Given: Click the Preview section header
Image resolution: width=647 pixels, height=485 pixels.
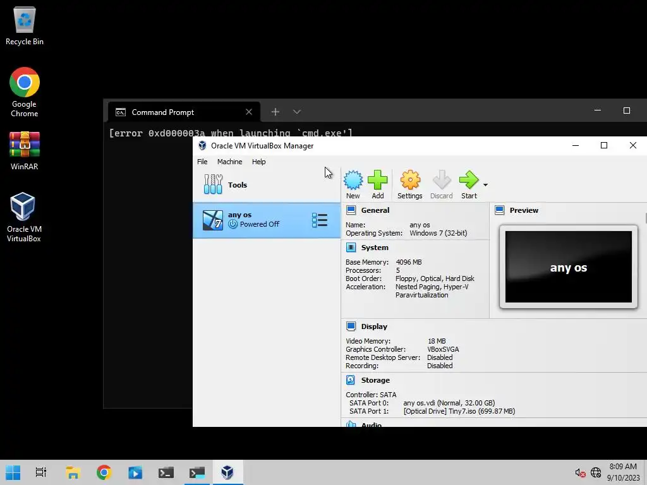Looking at the screenshot, I should 524,210.
